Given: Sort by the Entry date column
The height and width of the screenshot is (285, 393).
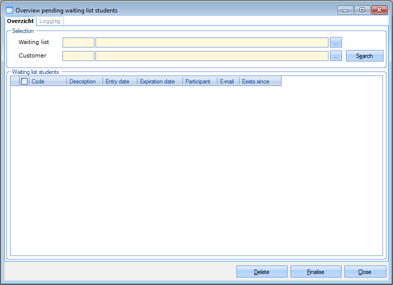Looking at the screenshot, I should (x=120, y=81).
